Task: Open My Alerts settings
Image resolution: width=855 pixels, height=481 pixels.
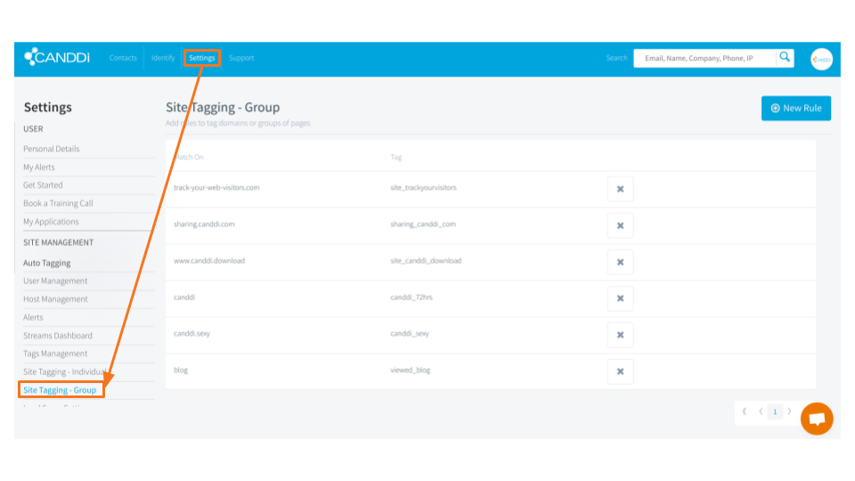Action: 38,167
